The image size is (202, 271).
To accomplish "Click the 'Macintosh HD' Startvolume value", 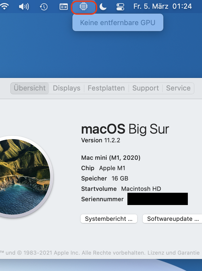I will 141,189.
